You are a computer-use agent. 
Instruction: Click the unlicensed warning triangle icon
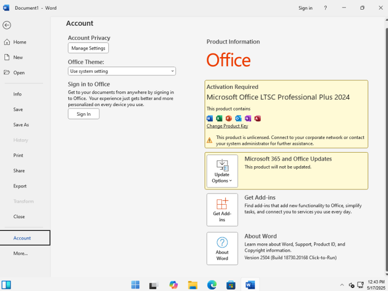tap(209, 140)
